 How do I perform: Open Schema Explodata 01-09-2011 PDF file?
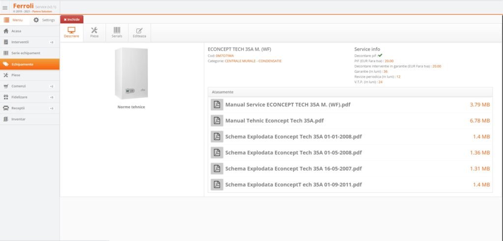pos(293,184)
